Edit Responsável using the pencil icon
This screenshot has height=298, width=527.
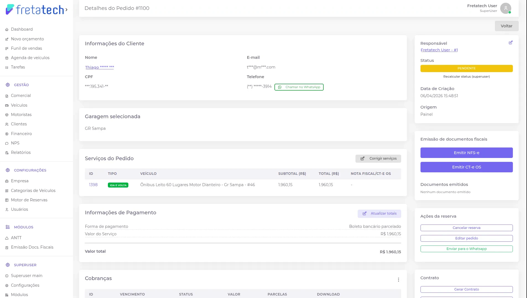tap(511, 43)
